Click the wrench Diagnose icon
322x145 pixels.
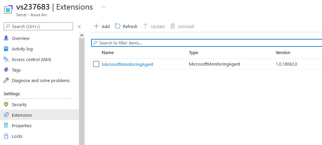pyautogui.click(x=6, y=80)
